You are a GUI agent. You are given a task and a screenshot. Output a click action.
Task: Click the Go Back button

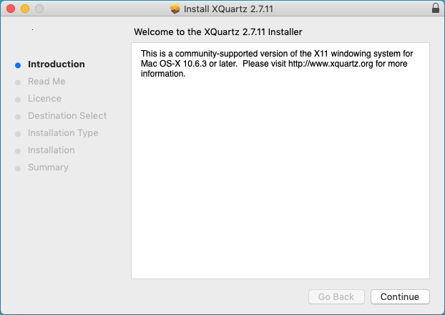pyautogui.click(x=336, y=296)
